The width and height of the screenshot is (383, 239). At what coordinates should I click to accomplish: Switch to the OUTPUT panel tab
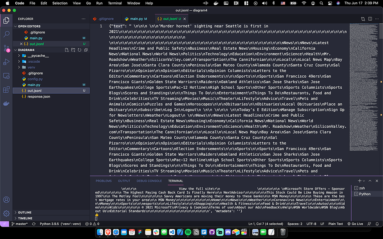[x=124, y=181]
